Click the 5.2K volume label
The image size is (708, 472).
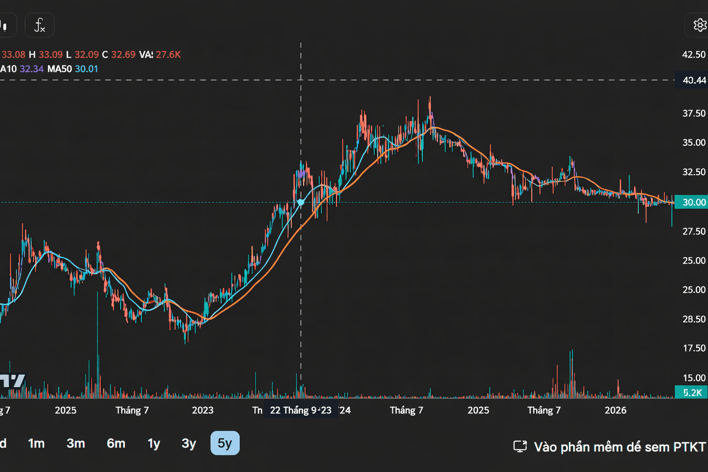pos(691,392)
